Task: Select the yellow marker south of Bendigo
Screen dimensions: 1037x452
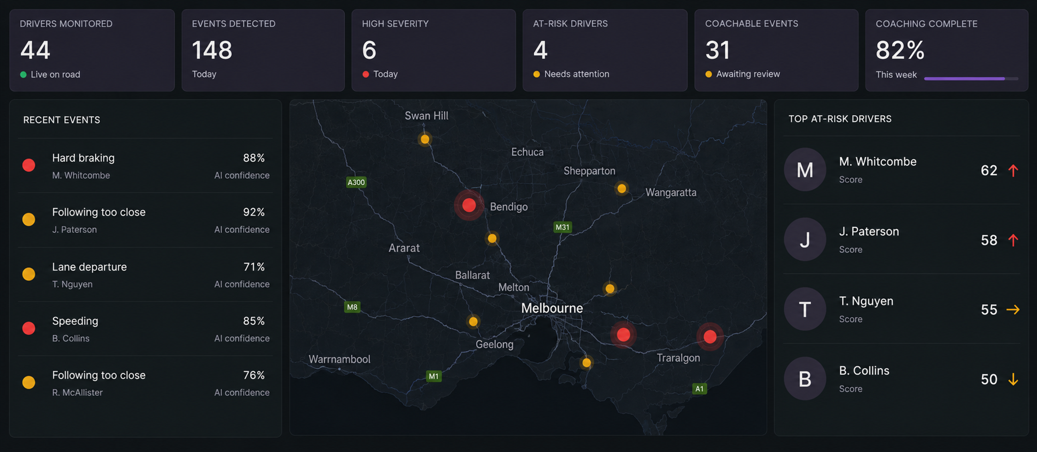Action: (x=492, y=238)
